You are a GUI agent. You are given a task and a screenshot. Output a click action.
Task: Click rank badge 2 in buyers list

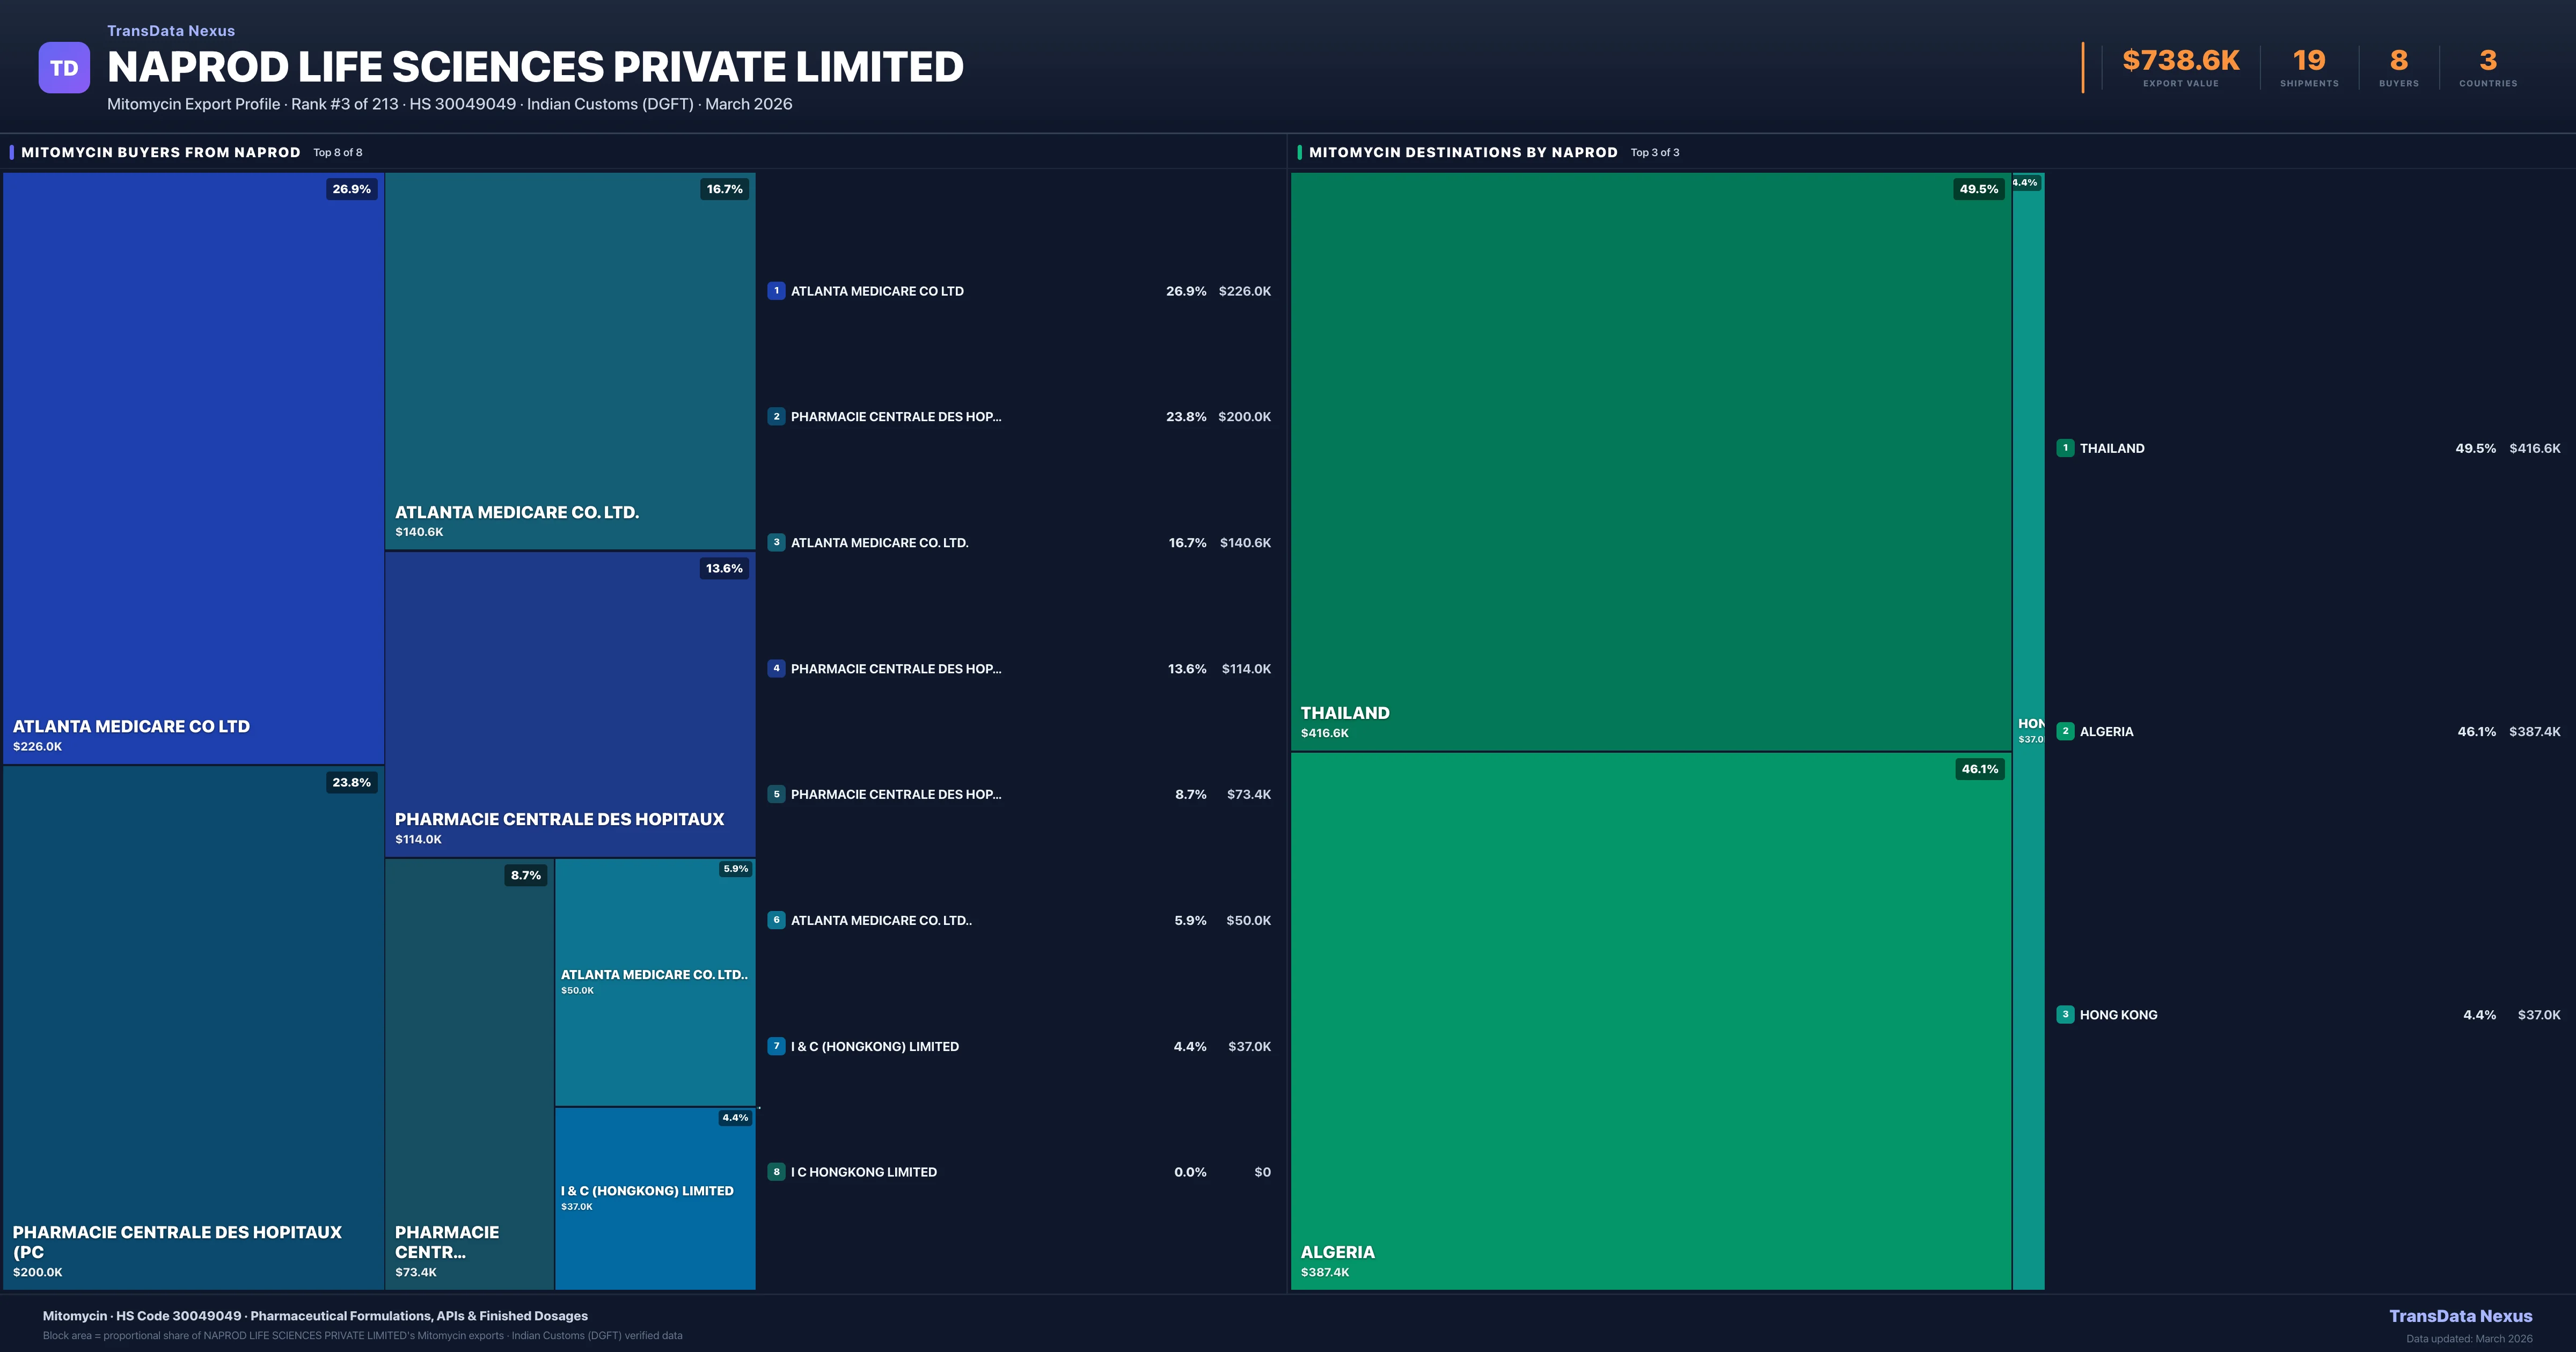(776, 417)
